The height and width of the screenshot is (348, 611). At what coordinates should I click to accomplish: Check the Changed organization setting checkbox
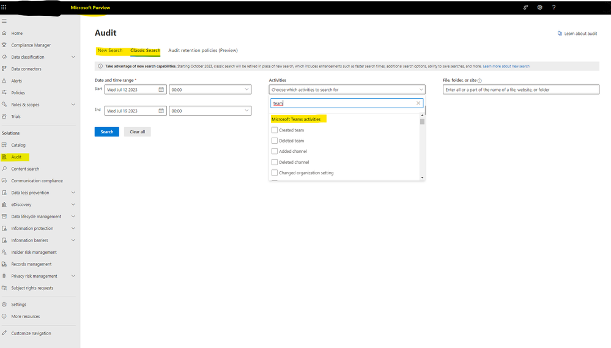click(x=275, y=172)
